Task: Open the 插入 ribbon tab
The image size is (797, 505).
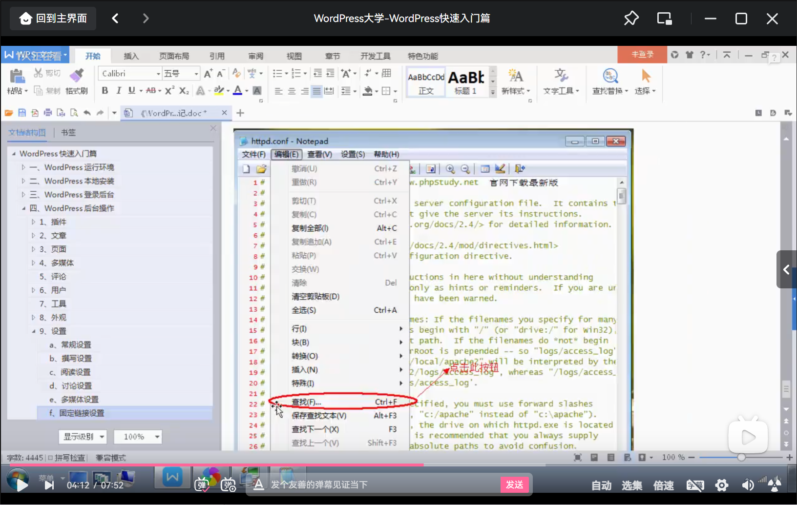Action: (131, 56)
